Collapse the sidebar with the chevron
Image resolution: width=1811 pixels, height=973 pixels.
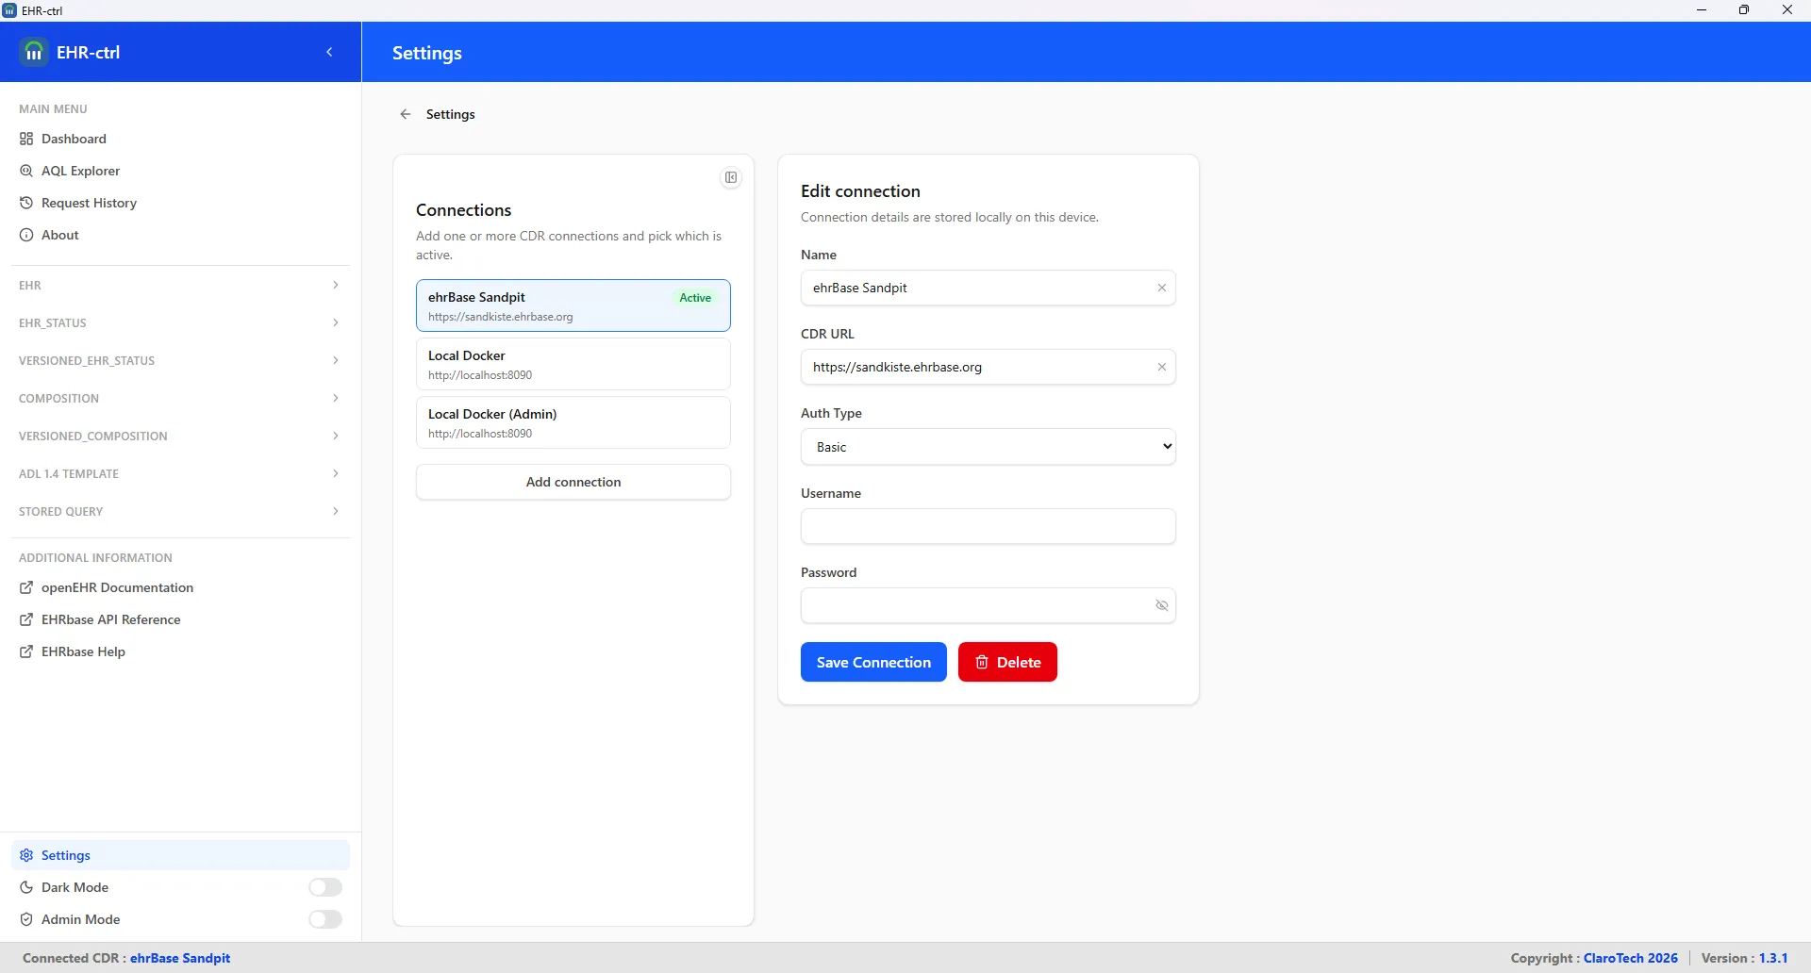[329, 53]
